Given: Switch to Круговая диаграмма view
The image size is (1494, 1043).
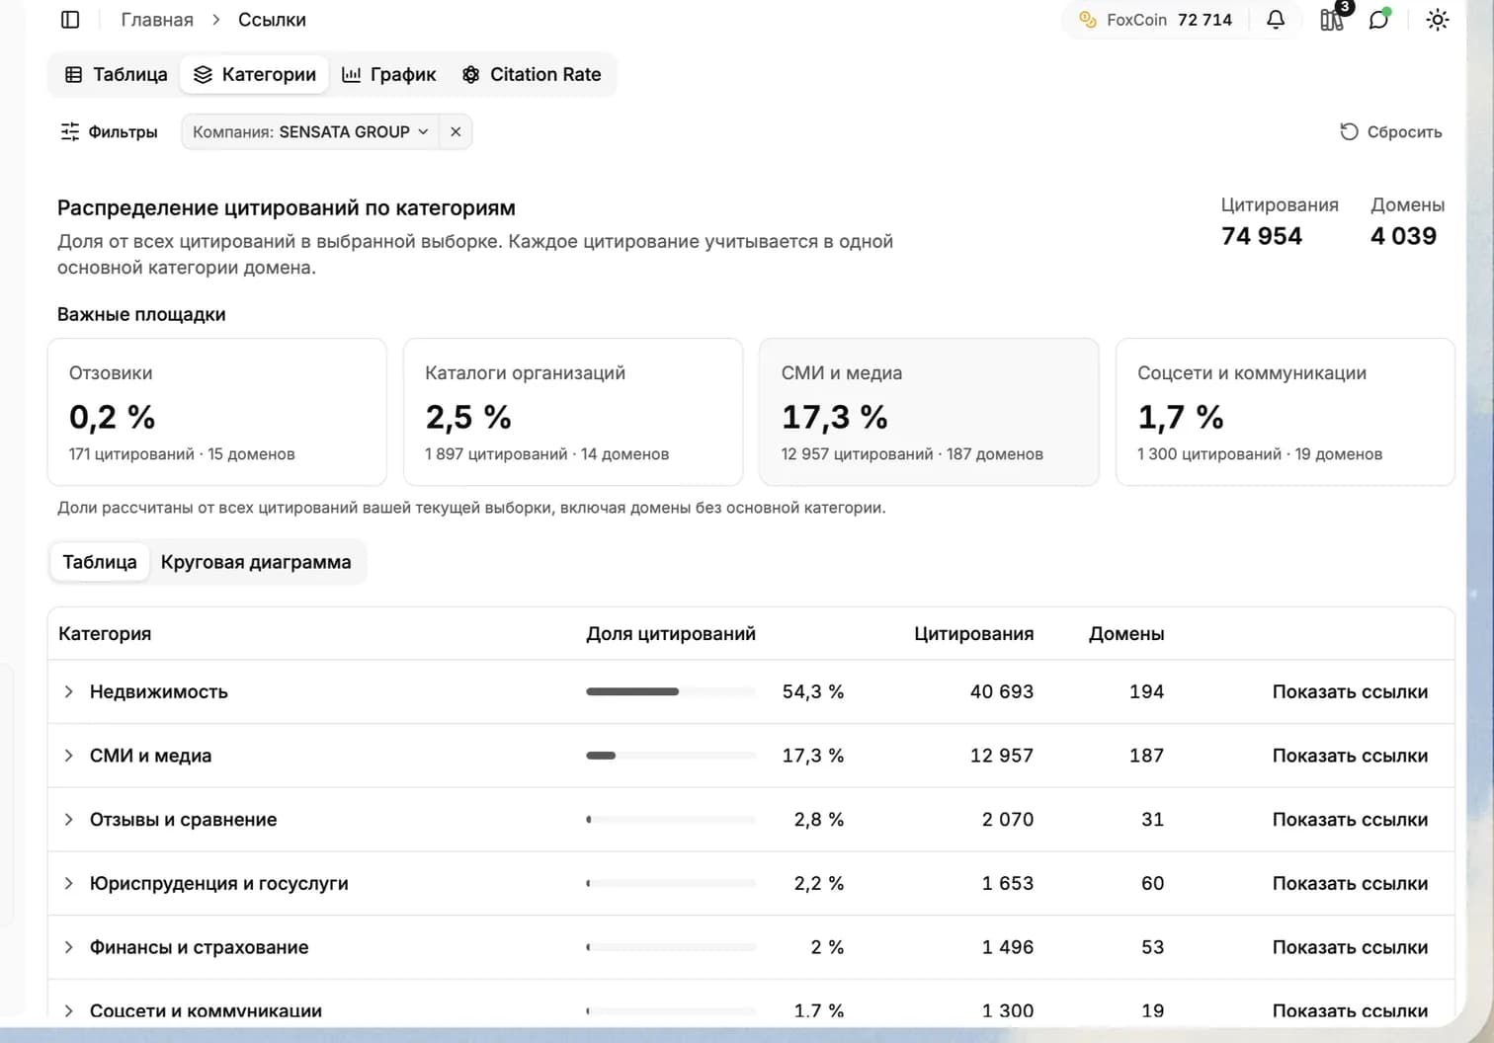Looking at the screenshot, I should (256, 562).
